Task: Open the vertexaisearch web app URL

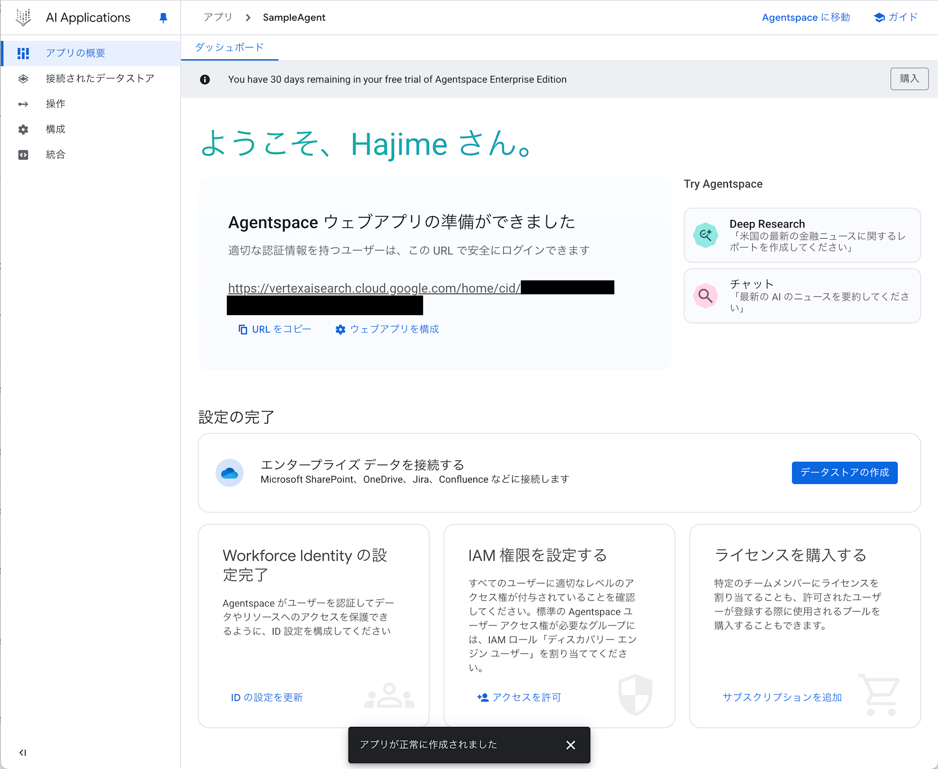Action: point(374,288)
